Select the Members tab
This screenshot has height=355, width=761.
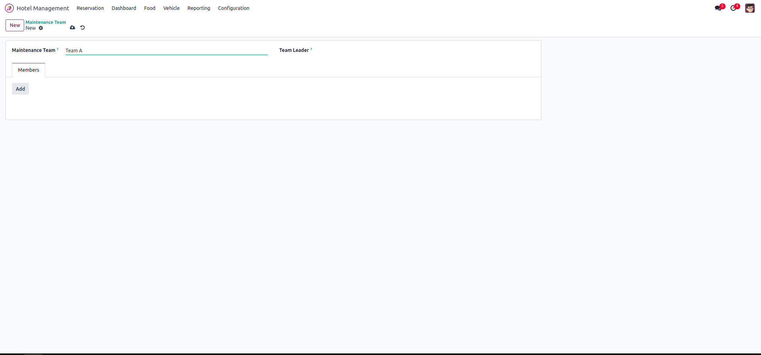(29, 70)
